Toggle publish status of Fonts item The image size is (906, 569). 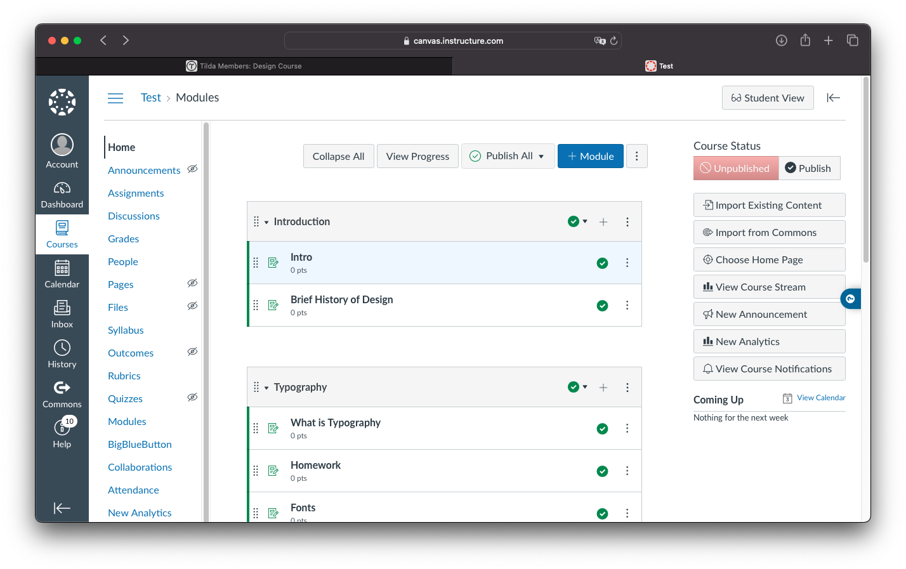pyautogui.click(x=603, y=514)
